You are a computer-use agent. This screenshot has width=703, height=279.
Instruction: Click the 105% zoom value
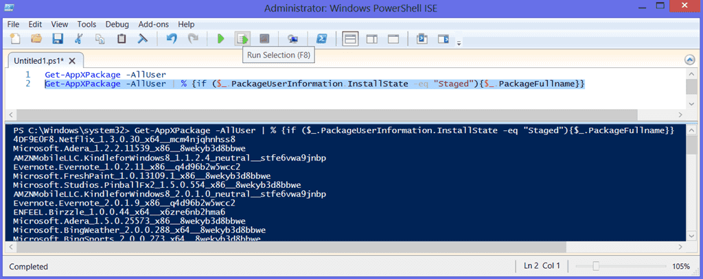(680, 267)
